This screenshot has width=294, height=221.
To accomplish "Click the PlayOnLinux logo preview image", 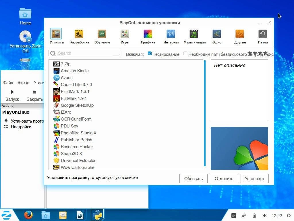I will [x=239, y=148].
